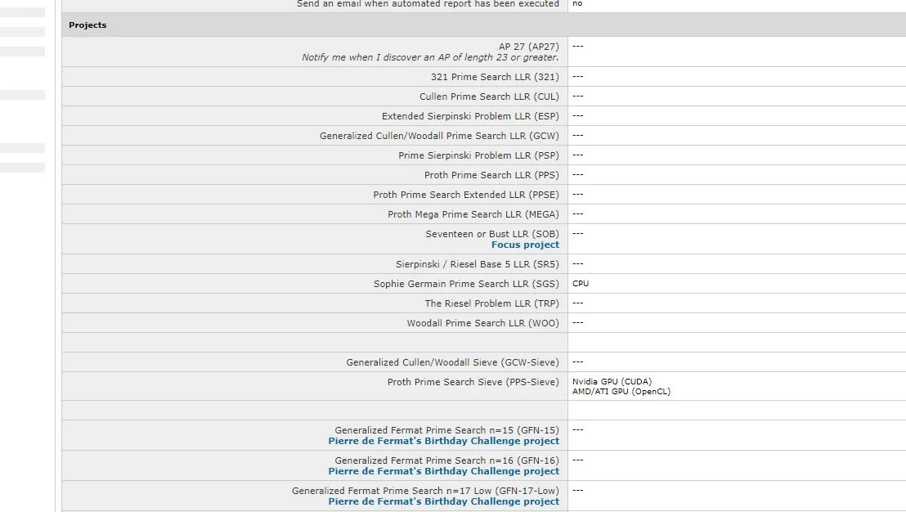Select the Nvidia GPU (CUDA) value

pos(612,382)
